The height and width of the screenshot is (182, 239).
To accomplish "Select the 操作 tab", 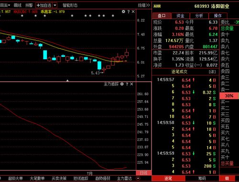I will 218,16.
